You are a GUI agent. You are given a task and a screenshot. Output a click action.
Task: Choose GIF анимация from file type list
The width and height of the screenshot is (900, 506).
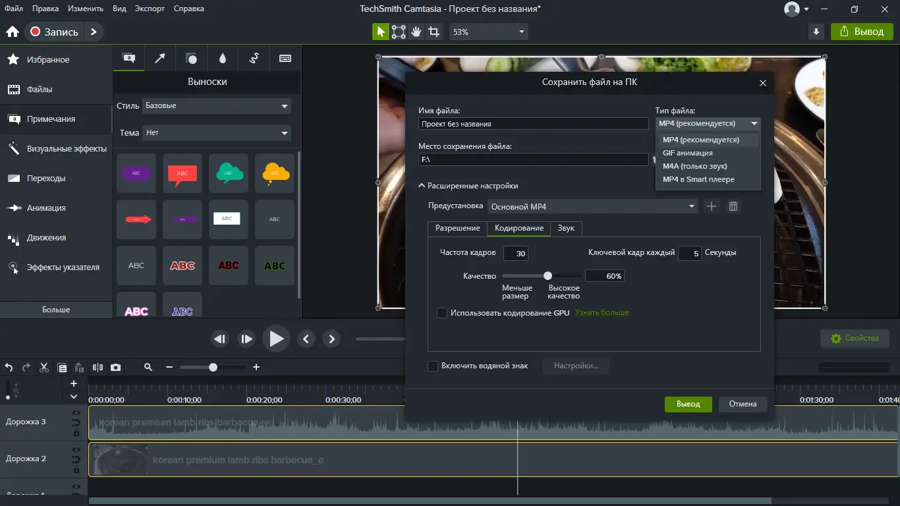click(x=687, y=153)
